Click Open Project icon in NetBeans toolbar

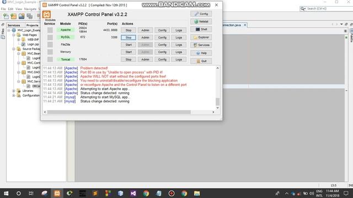[22, 16]
